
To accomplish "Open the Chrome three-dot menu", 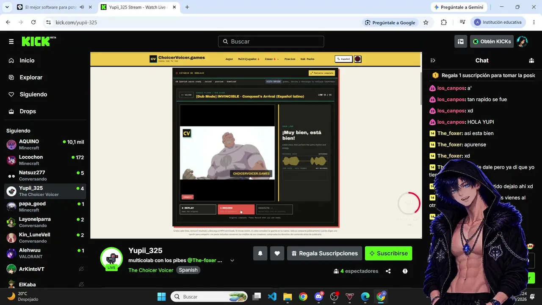I will (x=533, y=22).
